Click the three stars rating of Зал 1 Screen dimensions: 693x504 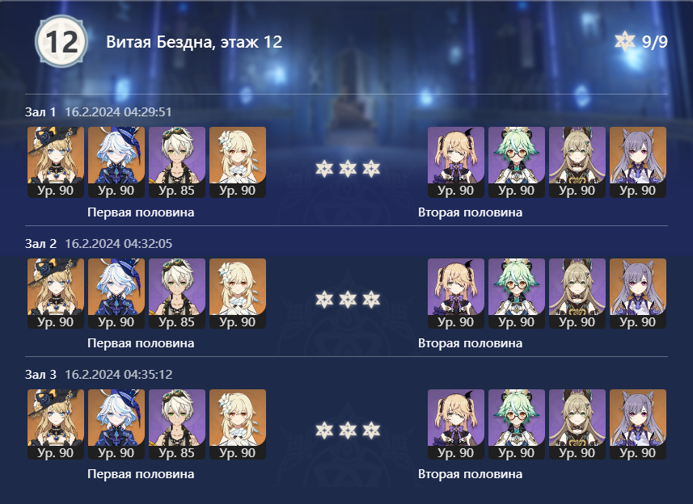[348, 169]
